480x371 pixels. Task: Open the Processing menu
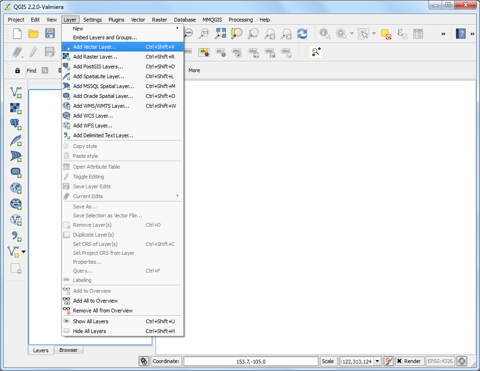[x=240, y=20]
